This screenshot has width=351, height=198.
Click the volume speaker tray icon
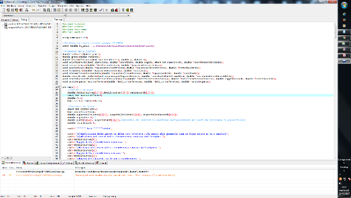[340, 183]
